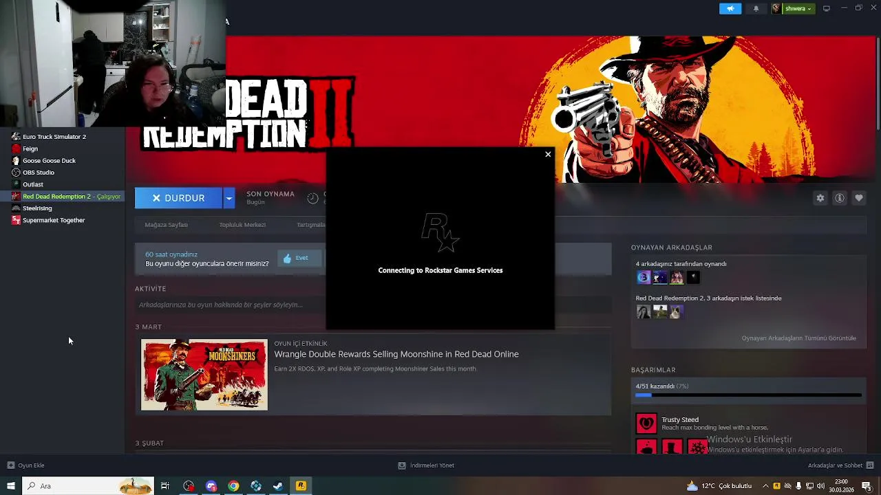Click first avatar in wishlist friends row
The height and width of the screenshot is (495, 881).
coord(644,312)
